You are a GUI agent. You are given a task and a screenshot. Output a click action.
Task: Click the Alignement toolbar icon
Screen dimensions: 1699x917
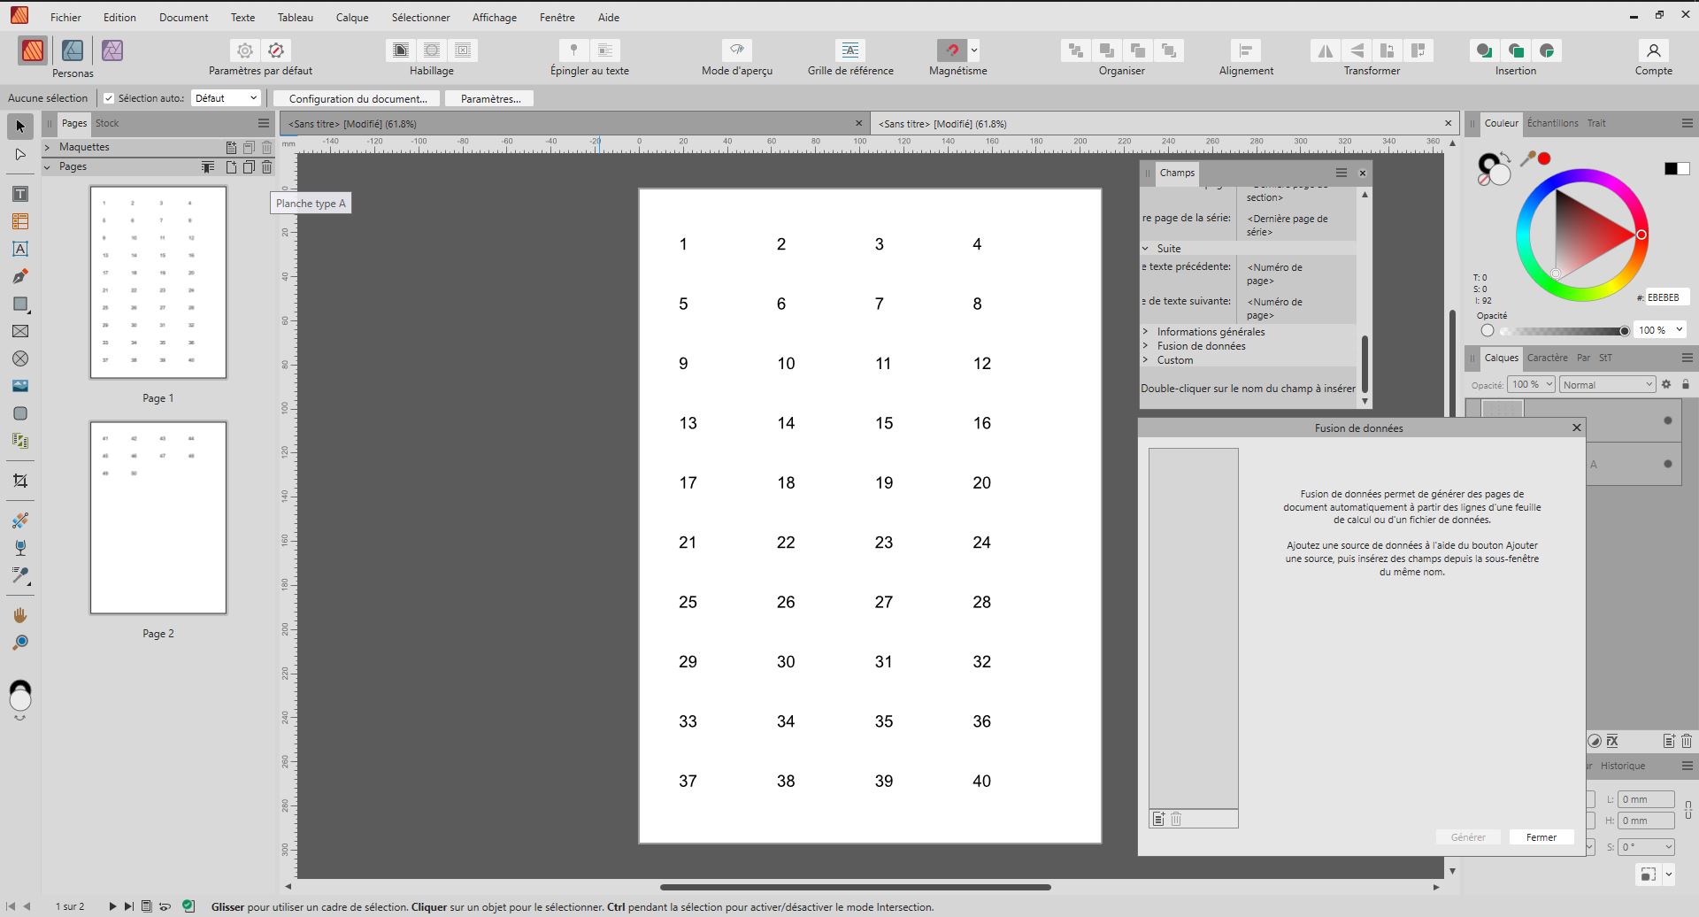(1246, 50)
